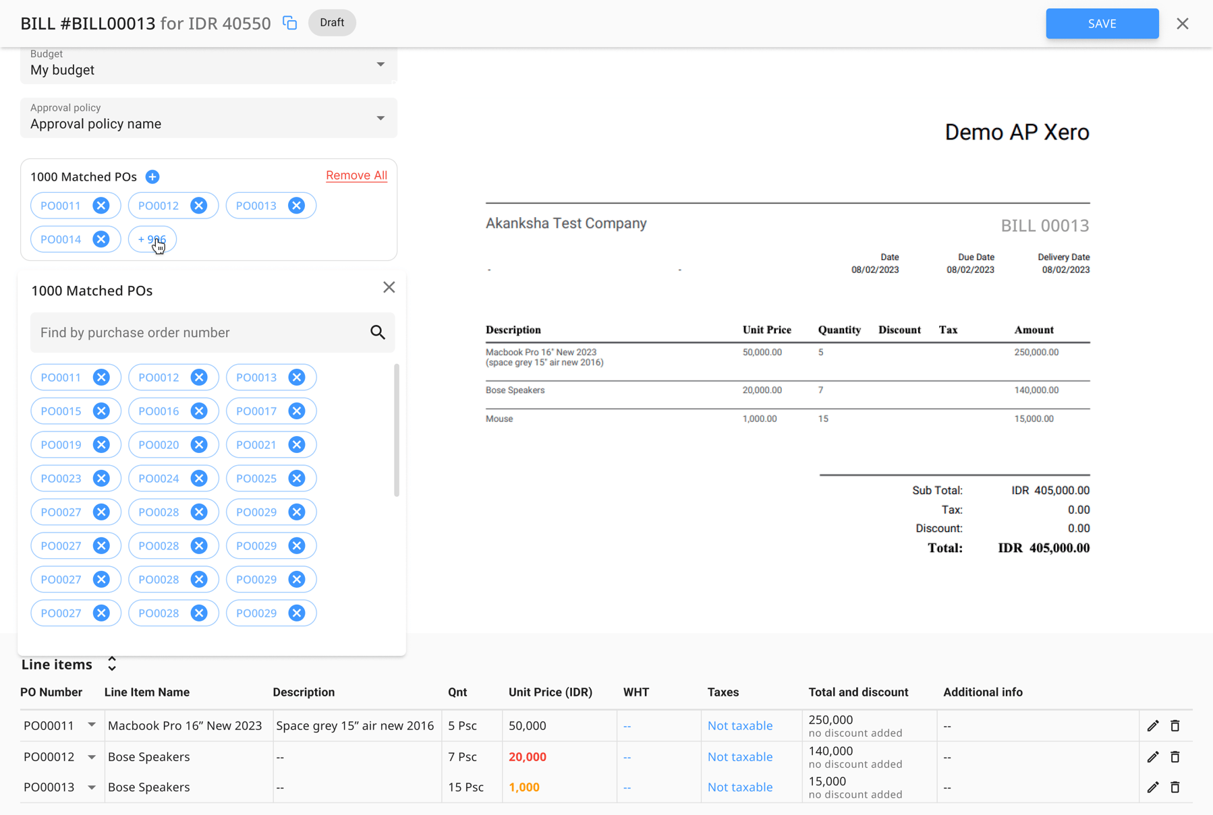Viewport: 1213px width, 815px height.
Task: Remove PO0019 from the matched list
Action: [x=101, y=445]
